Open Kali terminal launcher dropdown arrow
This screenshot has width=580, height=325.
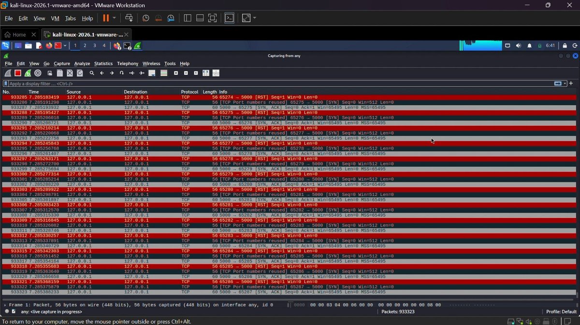[x=65, y=46]
